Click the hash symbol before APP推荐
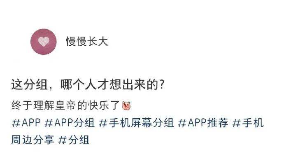This screenshot has height=166, width=284. tap(182, 123)
